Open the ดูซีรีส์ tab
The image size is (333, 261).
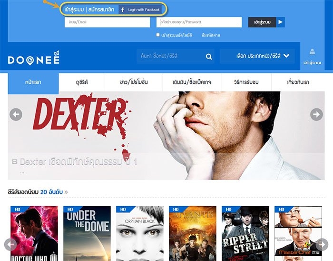(x=82, y=82)
